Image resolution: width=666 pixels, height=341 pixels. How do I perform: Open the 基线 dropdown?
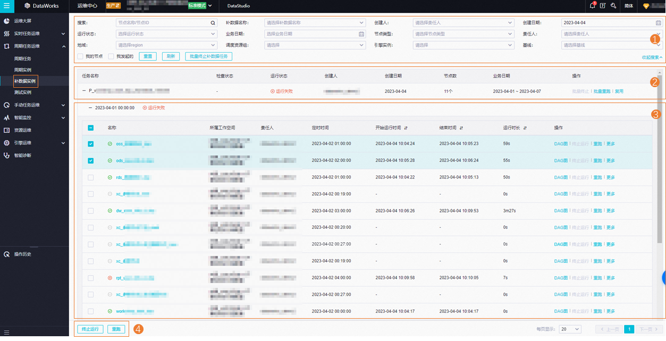612,45
